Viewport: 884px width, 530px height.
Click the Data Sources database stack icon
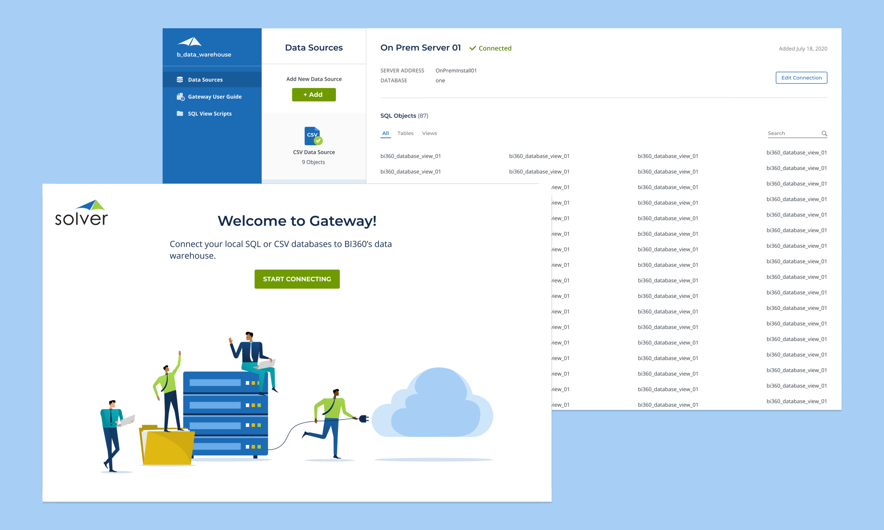[180, 79]
